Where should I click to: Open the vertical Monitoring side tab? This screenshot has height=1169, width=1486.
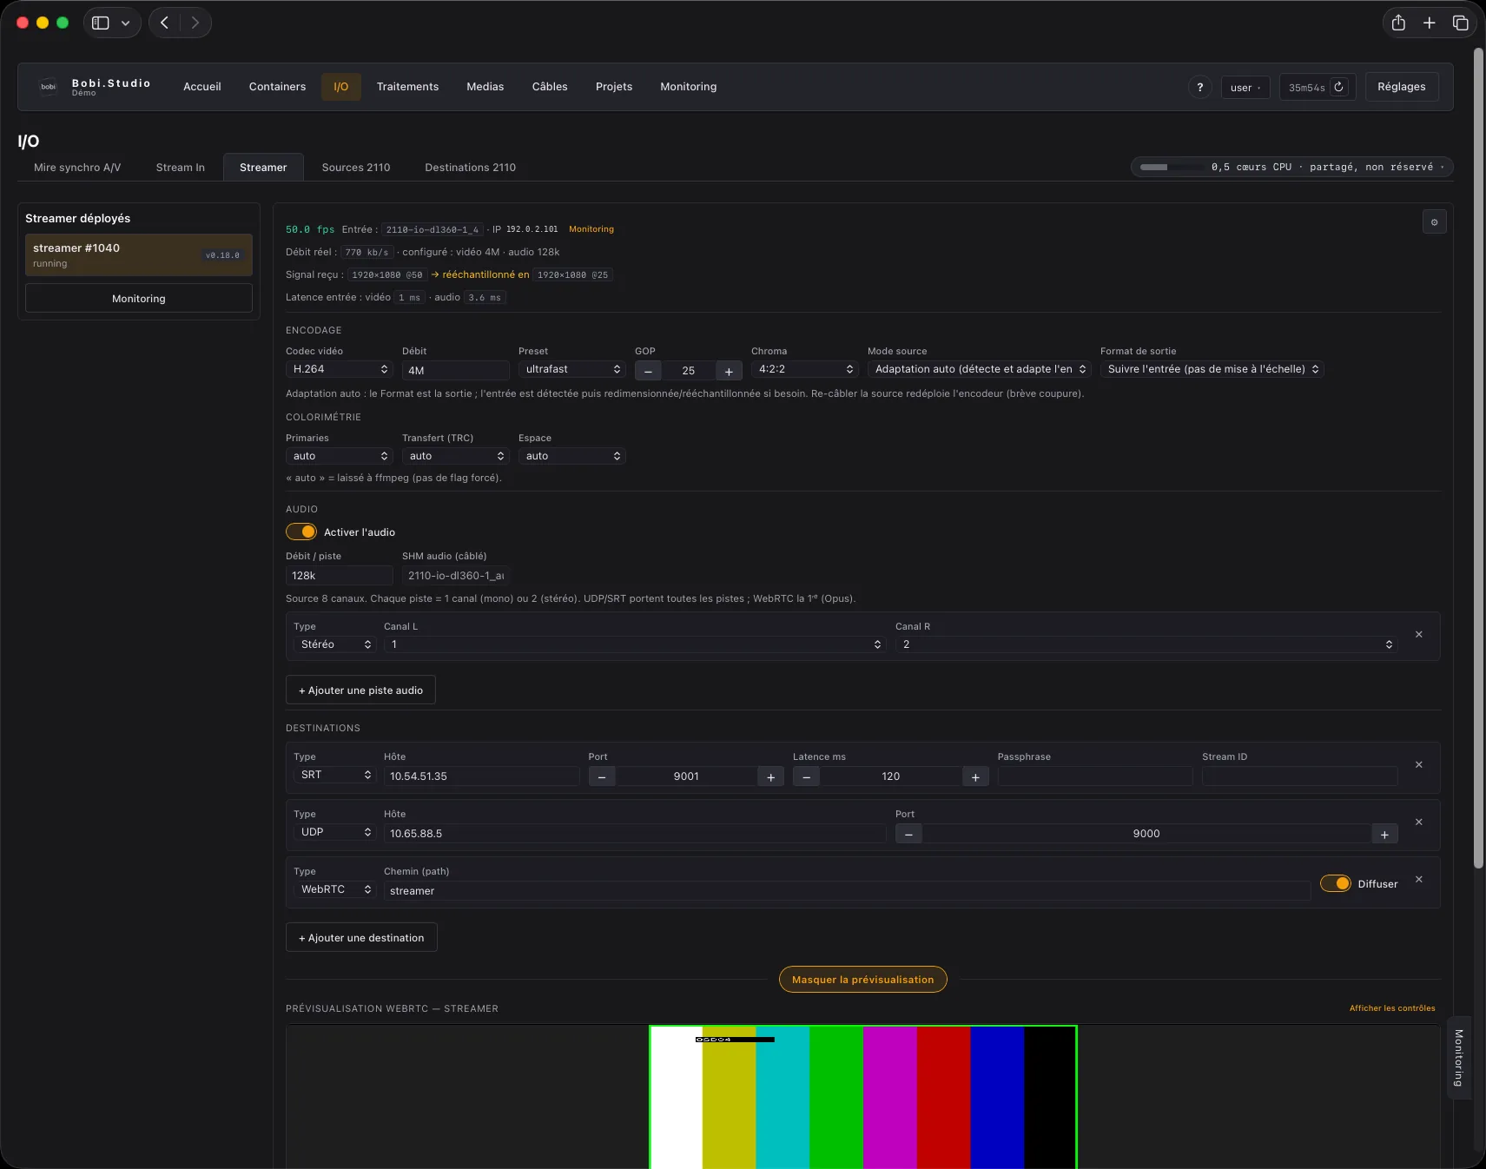(x=1459, y=1058)
